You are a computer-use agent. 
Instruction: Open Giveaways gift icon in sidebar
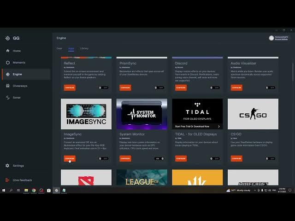coord(7,86)
